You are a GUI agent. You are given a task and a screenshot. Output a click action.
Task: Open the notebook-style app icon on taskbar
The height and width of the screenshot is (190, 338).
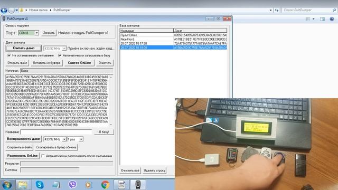click(x=56, y=185)
